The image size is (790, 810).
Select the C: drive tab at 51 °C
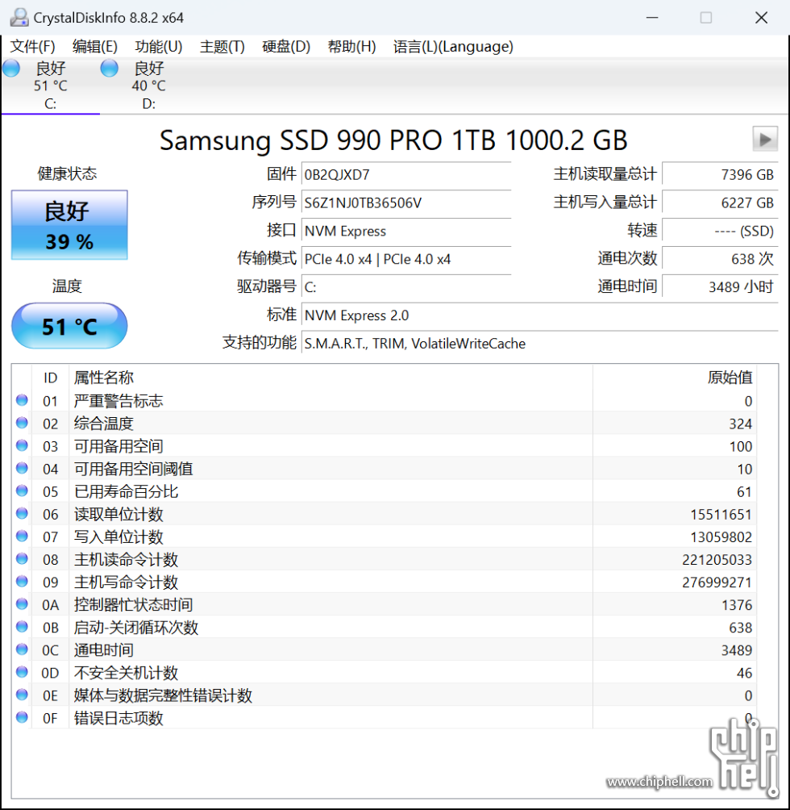pos(50,86)
